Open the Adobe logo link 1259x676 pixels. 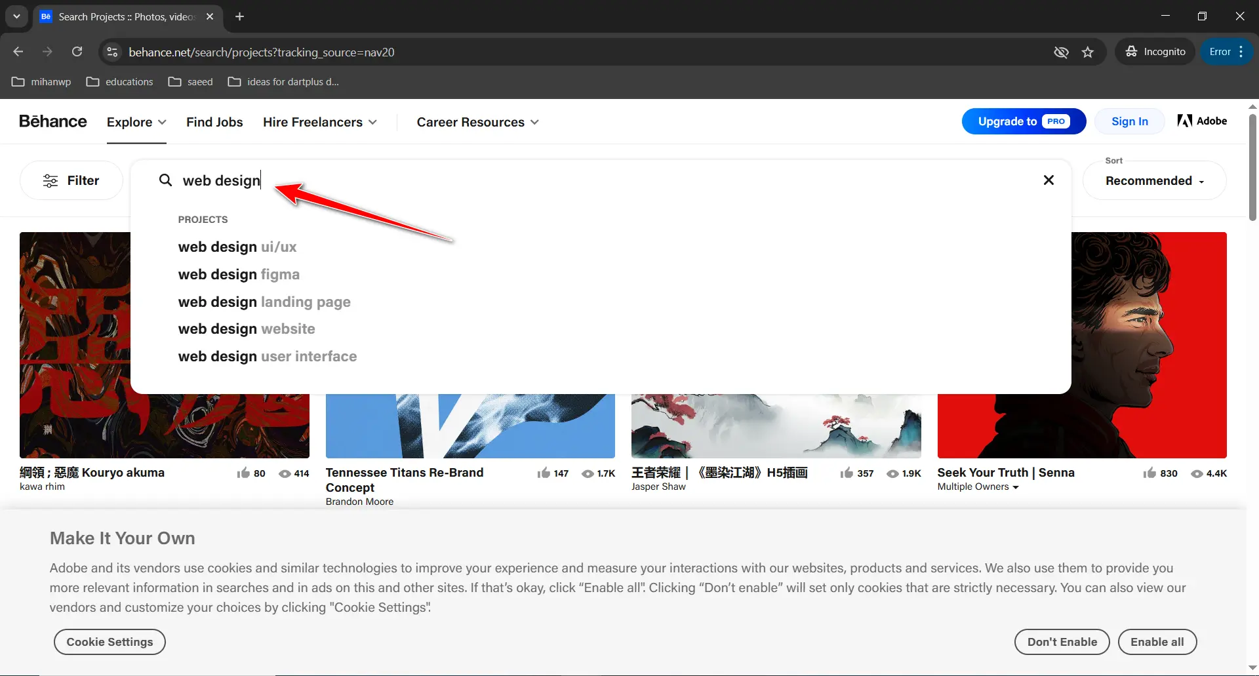pyautogui.click(x=1202, y=121)
